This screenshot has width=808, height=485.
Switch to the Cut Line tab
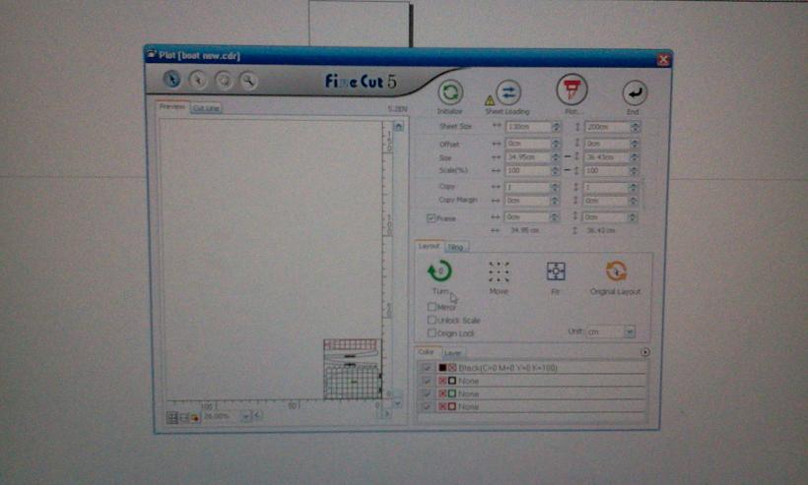(x=206, y=108)
